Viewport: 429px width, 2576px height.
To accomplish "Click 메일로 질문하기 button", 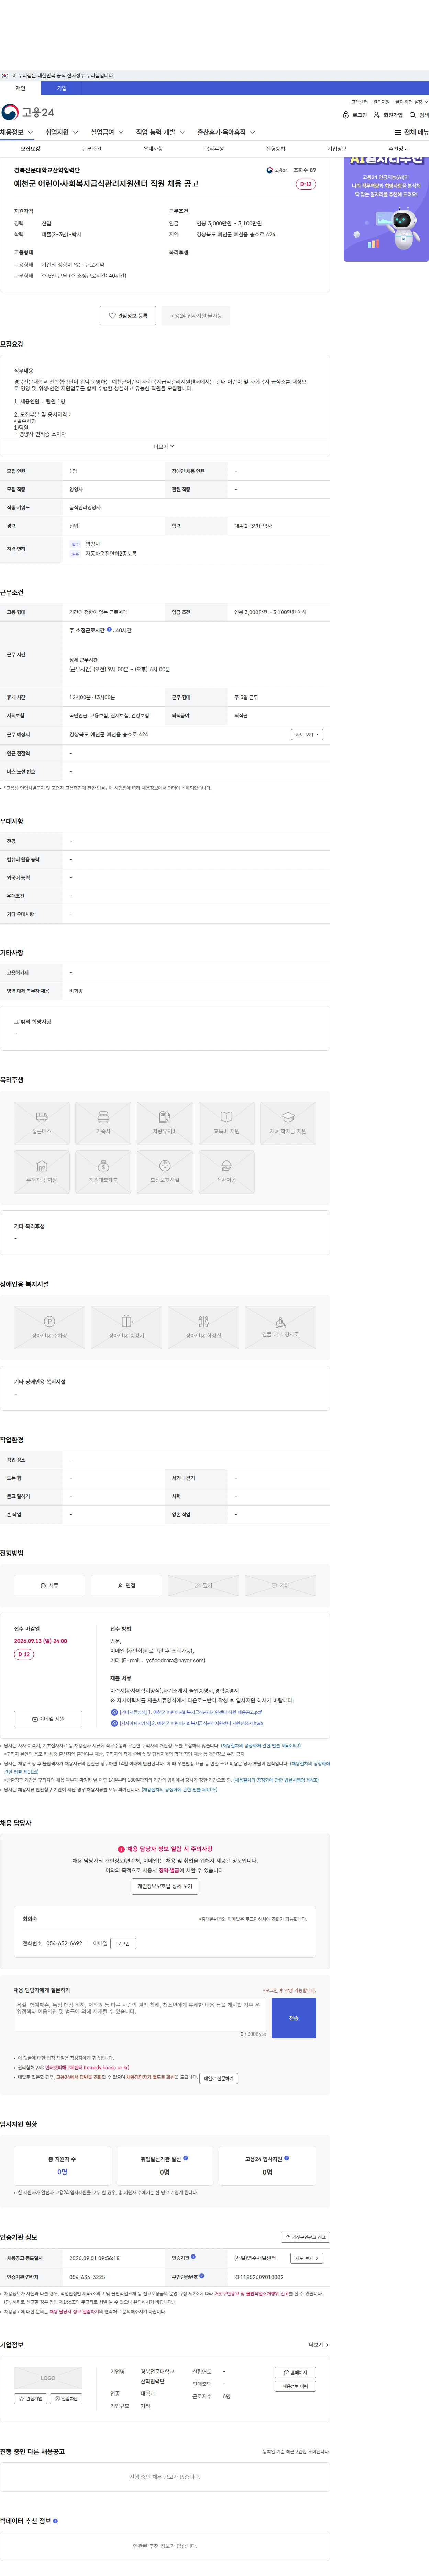I will coord(219,2078).
